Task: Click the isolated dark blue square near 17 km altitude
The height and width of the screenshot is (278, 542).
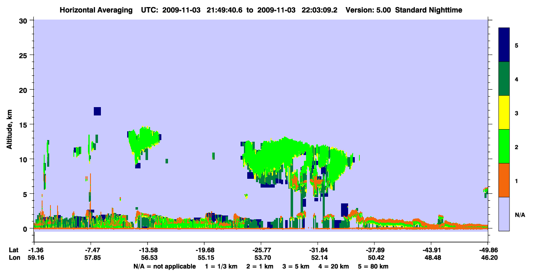Action: tap(97, 111)
